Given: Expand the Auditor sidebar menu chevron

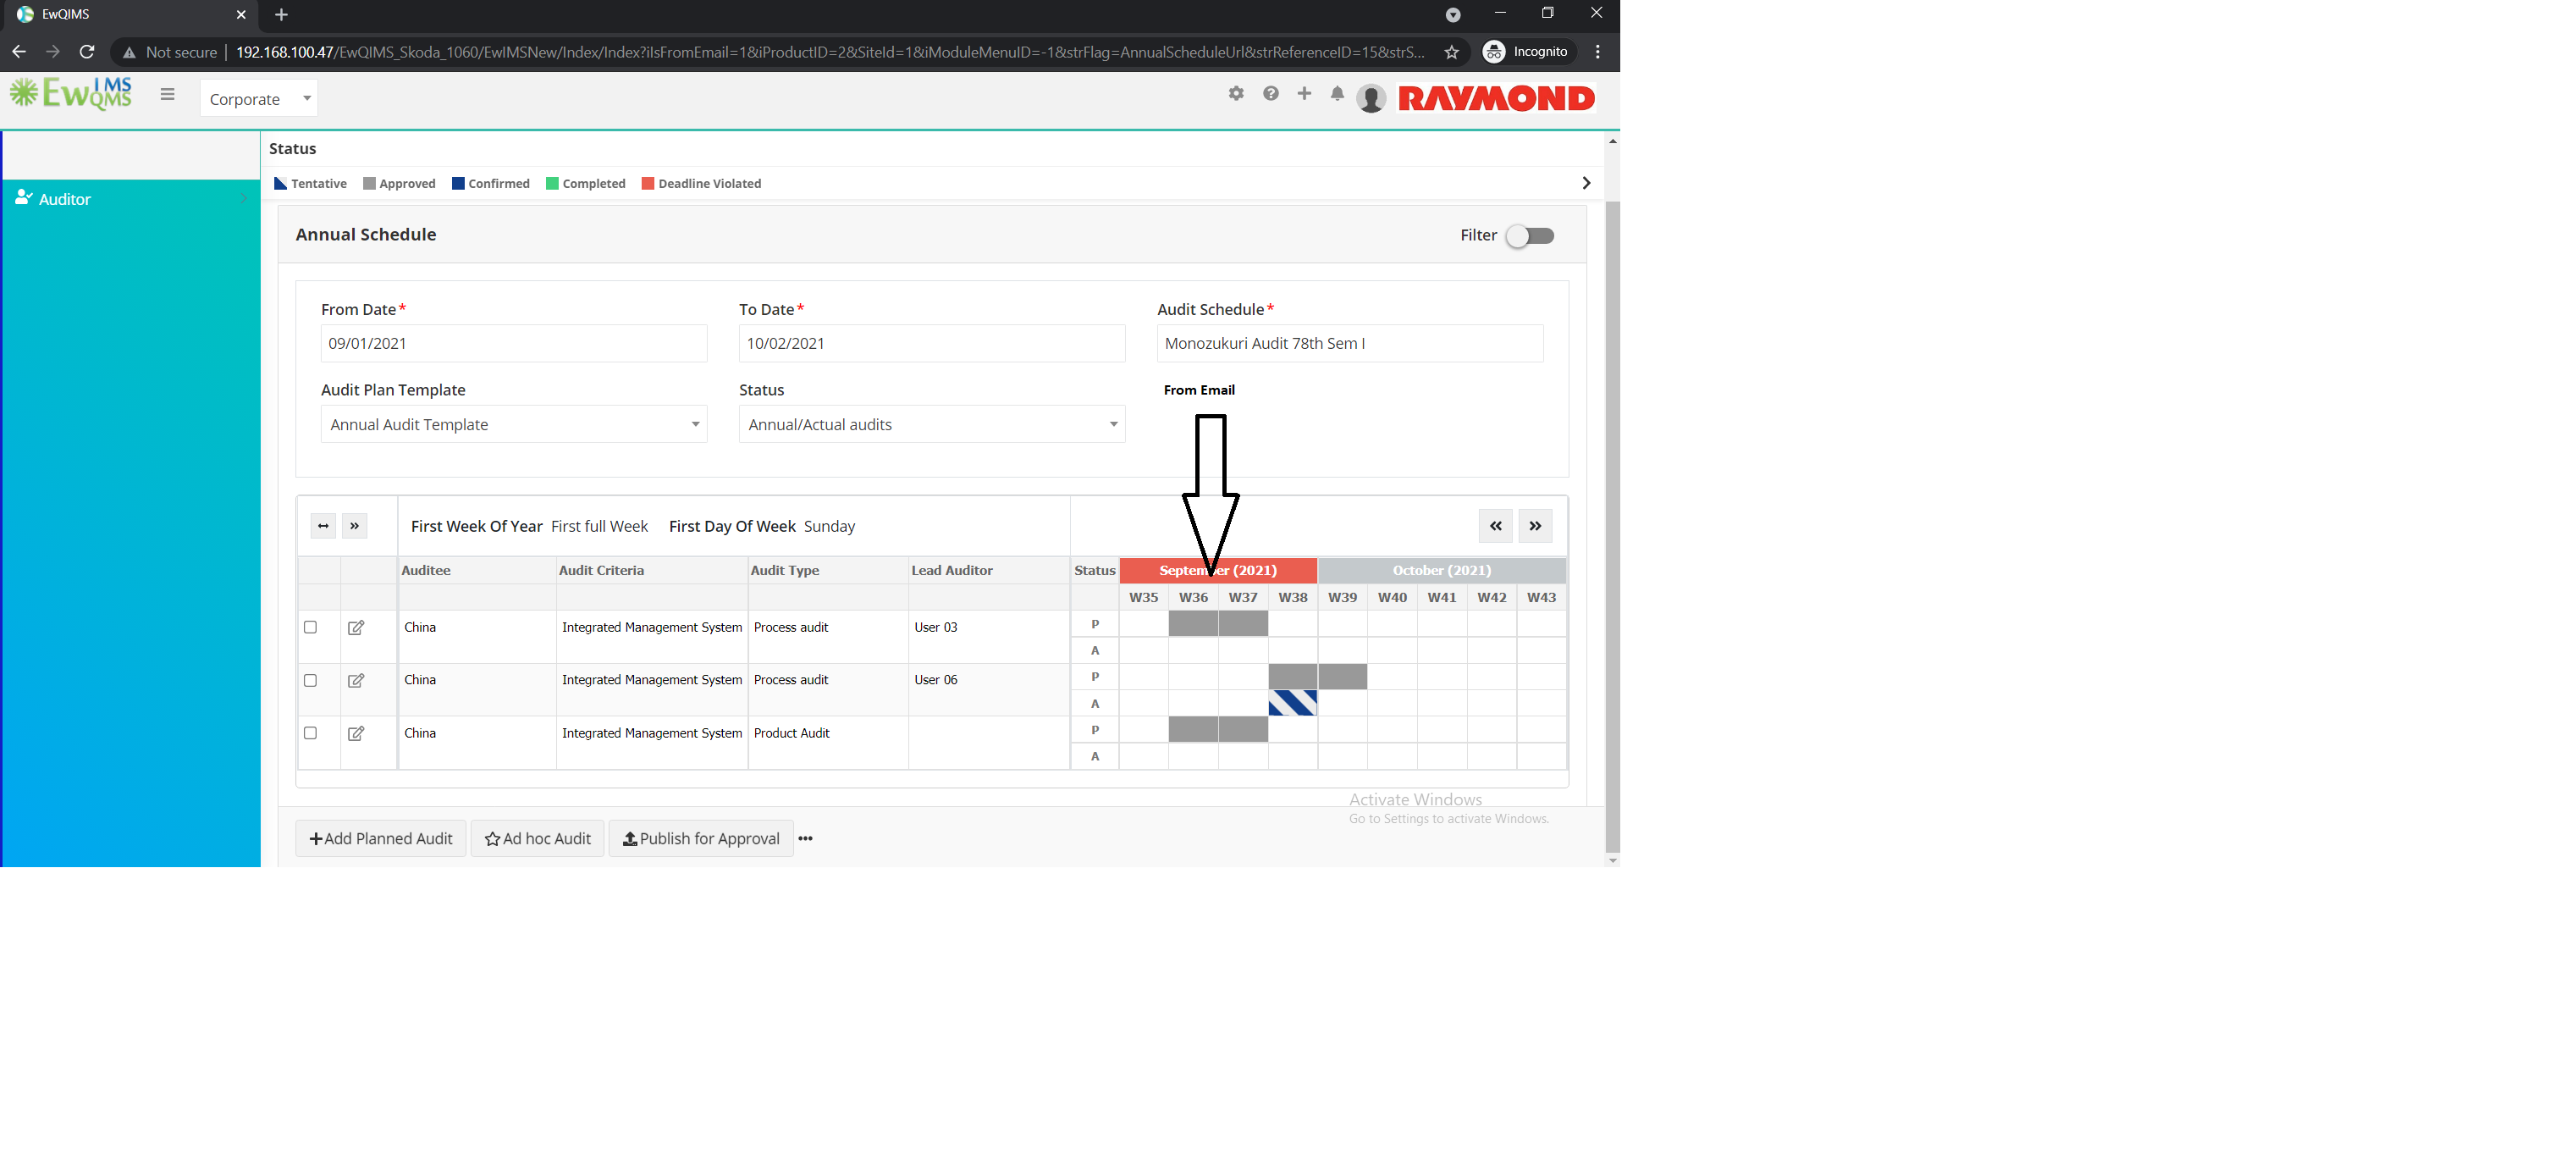Looking at the screenshot, I should [243, 199].
